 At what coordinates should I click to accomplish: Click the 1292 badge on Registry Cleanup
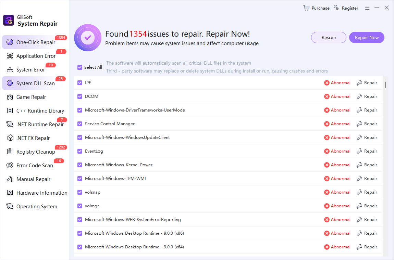click(61, 147)
